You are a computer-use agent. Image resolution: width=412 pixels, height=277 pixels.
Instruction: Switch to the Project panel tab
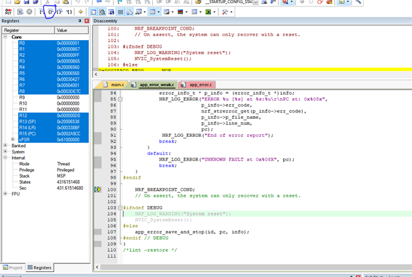coord(13,267)
